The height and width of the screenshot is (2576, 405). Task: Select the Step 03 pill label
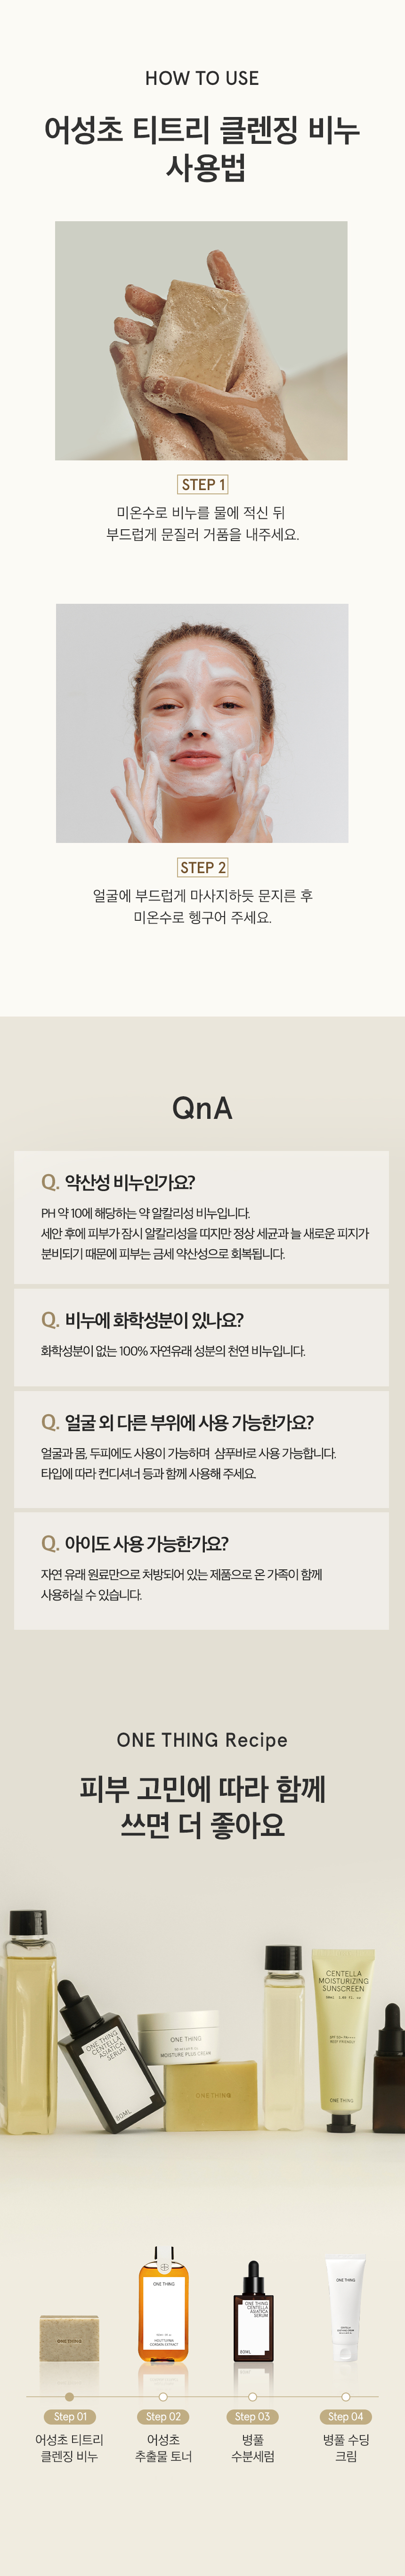(x=252, y=2416)
